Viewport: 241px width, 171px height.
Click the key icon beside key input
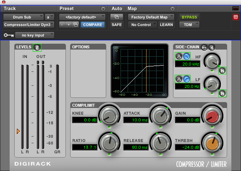tap(8, 35)
